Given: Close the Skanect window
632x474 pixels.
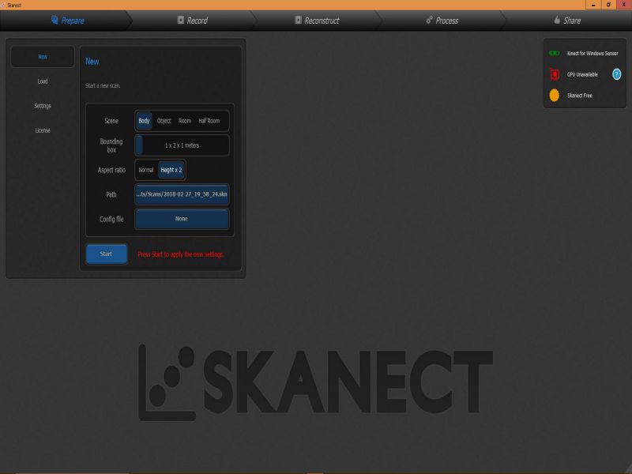Looking at the screenshot, I should pos(624,5).
